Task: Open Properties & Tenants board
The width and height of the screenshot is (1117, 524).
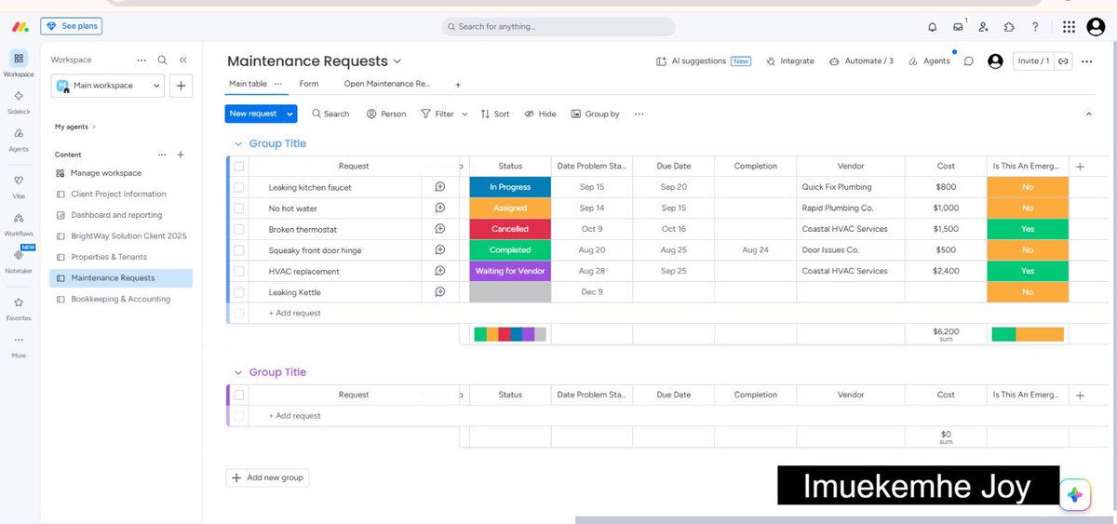Action: coord(109,257)
